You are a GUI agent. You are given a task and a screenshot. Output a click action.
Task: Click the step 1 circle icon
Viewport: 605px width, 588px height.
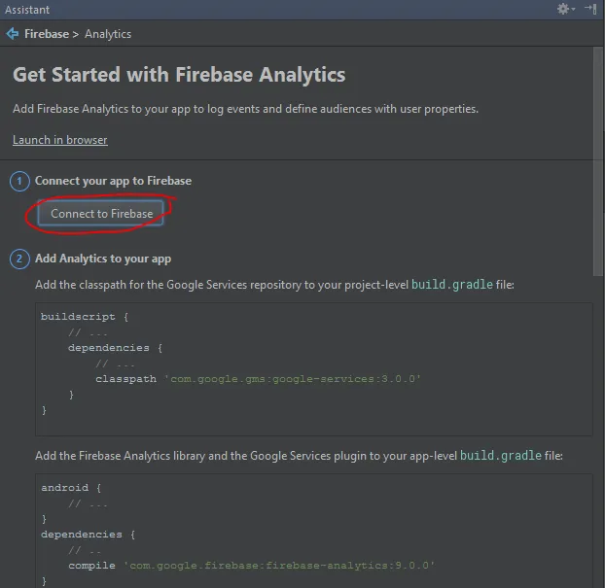coord(19,181)
